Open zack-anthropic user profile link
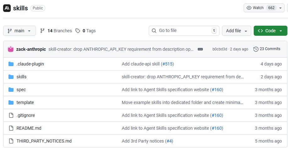288x151 pixels. 31,49
